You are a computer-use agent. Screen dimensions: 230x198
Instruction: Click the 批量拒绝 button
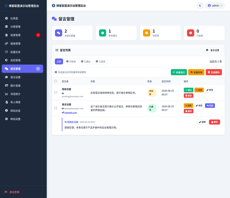[x=196, y=72]
